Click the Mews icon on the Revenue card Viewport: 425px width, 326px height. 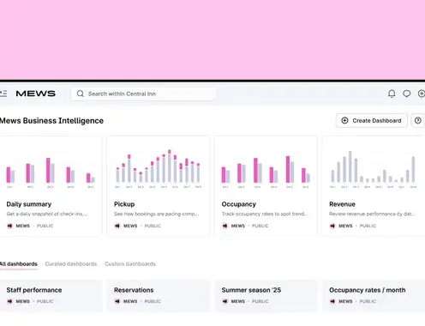[x=332, y=226]
